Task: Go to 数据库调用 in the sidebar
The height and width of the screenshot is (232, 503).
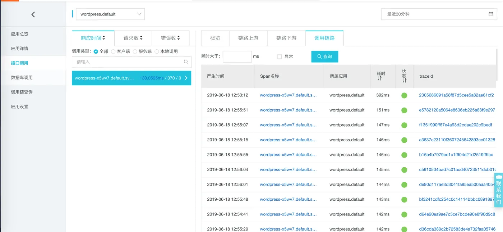Action: pyautogui.click(x=22, y=77)
